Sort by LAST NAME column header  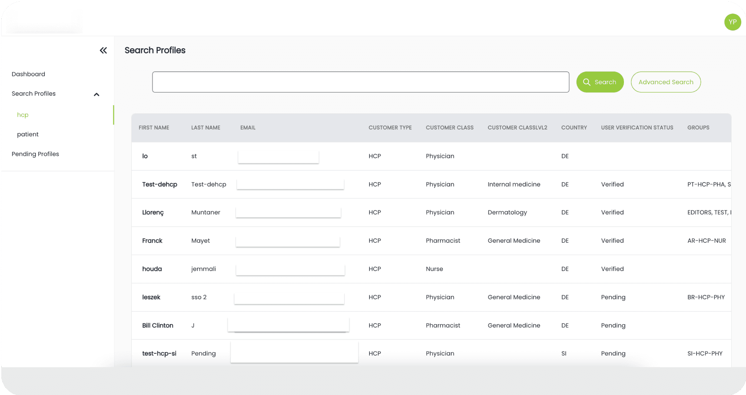tap(206, 128)
